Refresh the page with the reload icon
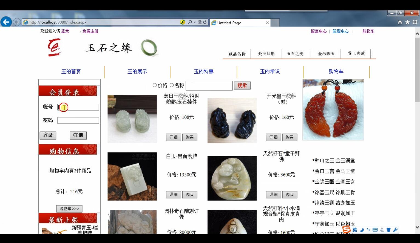The image size is (420, 243). click(205, 22)
